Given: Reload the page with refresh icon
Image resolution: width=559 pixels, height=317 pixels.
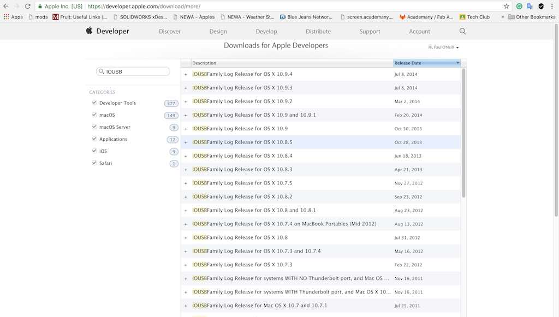Looking at the screenshot, I should [27, 6].
